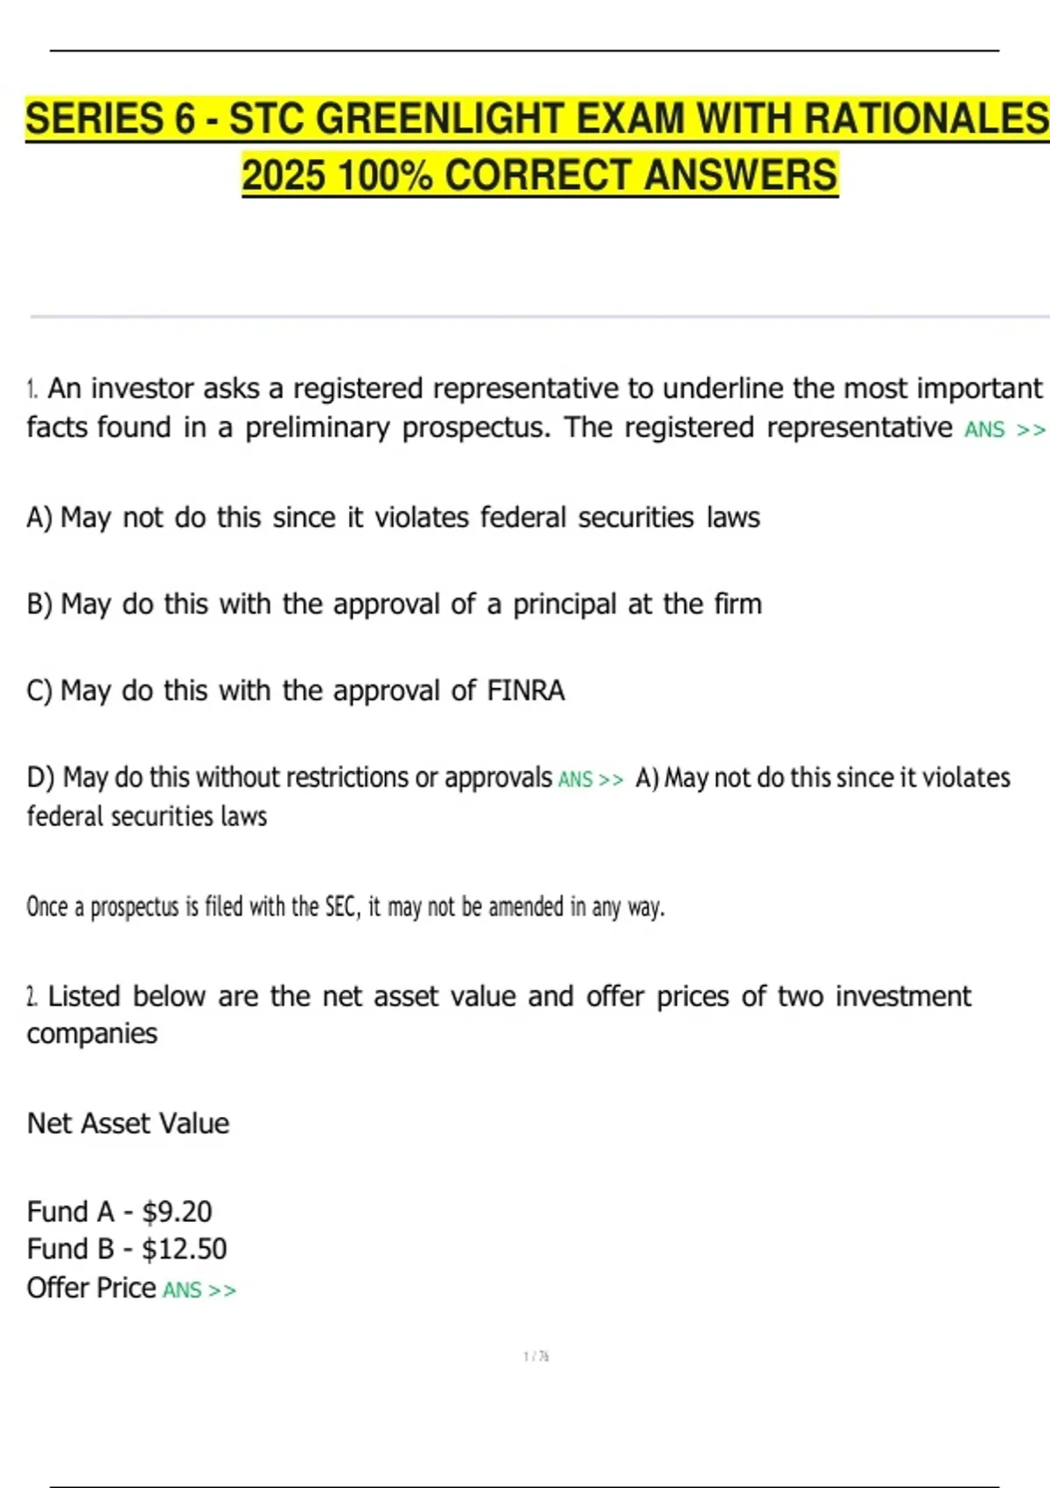Select option B) approval of a principal
The image size is (1050, 1488).
point(394,604)
